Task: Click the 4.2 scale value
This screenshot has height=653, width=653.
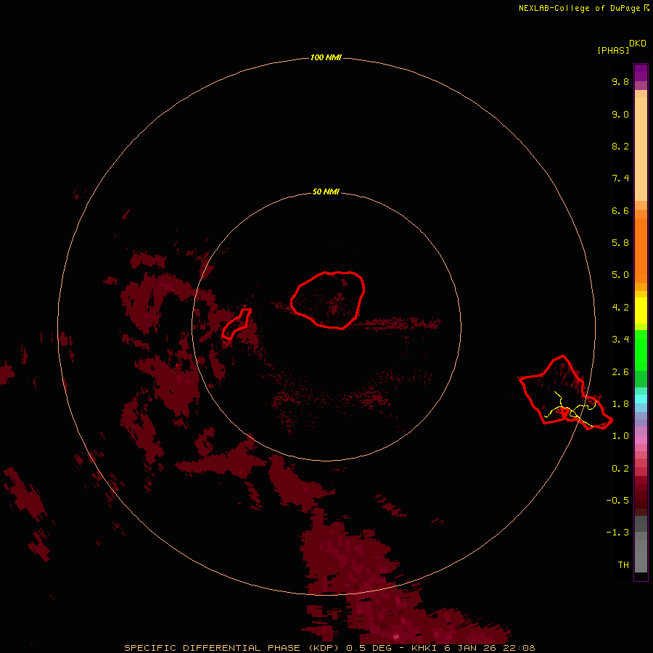Action: point(620,308)
